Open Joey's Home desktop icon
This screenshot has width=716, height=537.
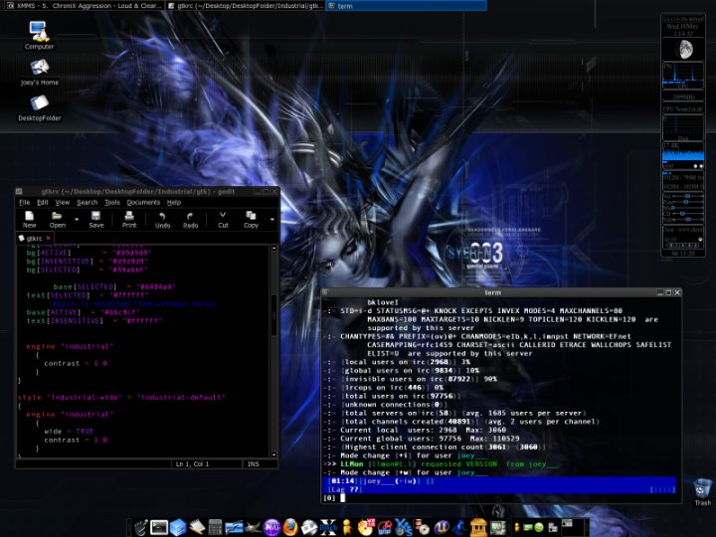pyautogui.click(x=39, y=73)
